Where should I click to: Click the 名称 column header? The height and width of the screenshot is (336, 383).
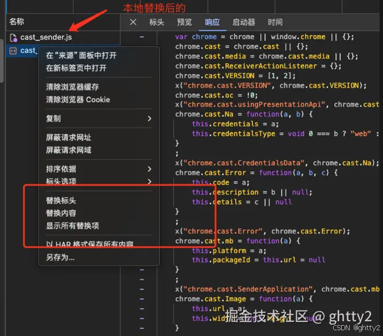17,21
